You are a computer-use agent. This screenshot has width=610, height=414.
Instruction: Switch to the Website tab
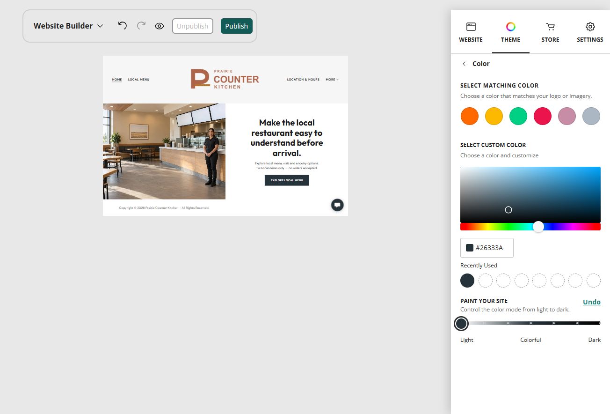(471, 32)
